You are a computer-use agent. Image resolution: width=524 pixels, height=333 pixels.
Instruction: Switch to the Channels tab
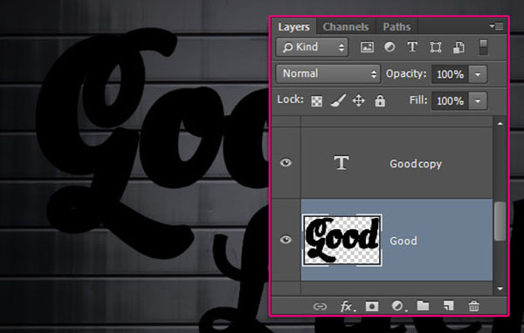point(346,27)
